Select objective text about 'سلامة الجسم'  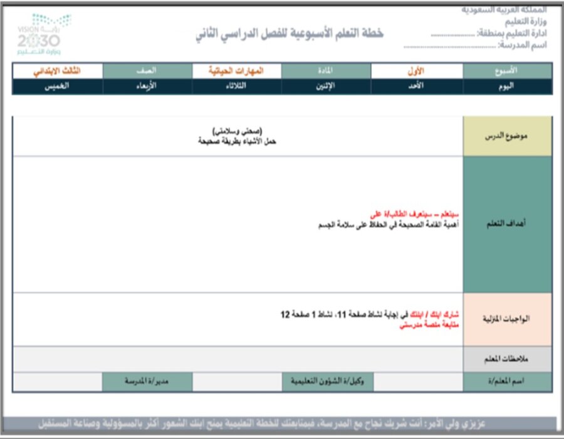(x=389, y=225)
